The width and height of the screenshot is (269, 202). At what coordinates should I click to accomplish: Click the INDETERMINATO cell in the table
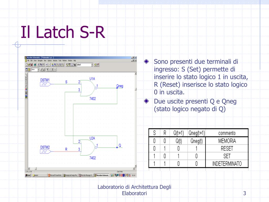click(227, 164)
